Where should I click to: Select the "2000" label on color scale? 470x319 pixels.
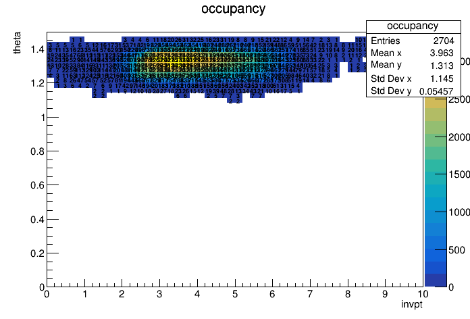(459, 137)
